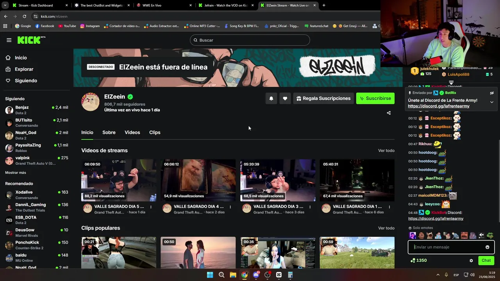Image resolution: width=500 pixels, height=281 pixels.
Task: Follow ElZeein using the heart button
Action: [285, 98]
